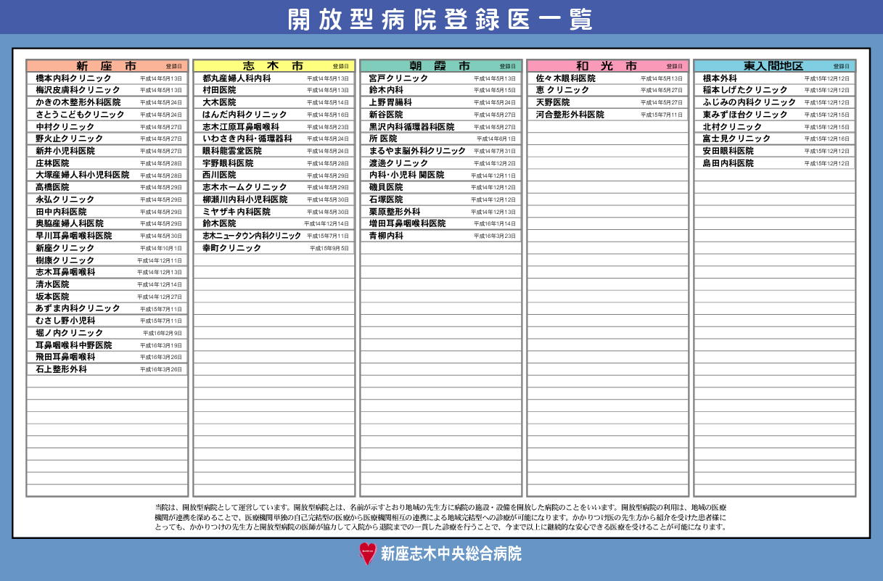Select the 村田医院 row

[274, 91]
